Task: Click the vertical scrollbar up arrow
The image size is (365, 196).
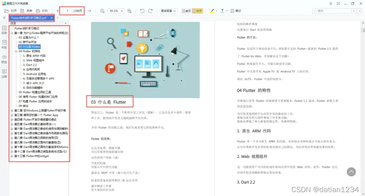Action: click(363, 23)
